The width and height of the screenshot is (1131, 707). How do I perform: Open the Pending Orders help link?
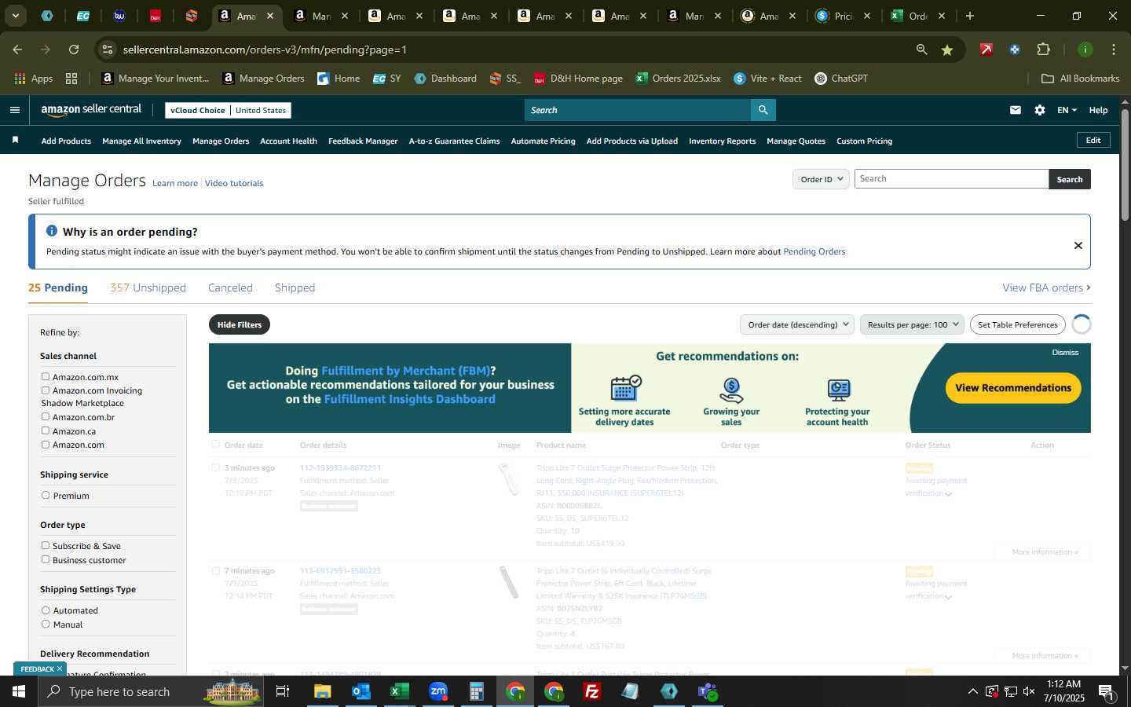pos(814,251)
